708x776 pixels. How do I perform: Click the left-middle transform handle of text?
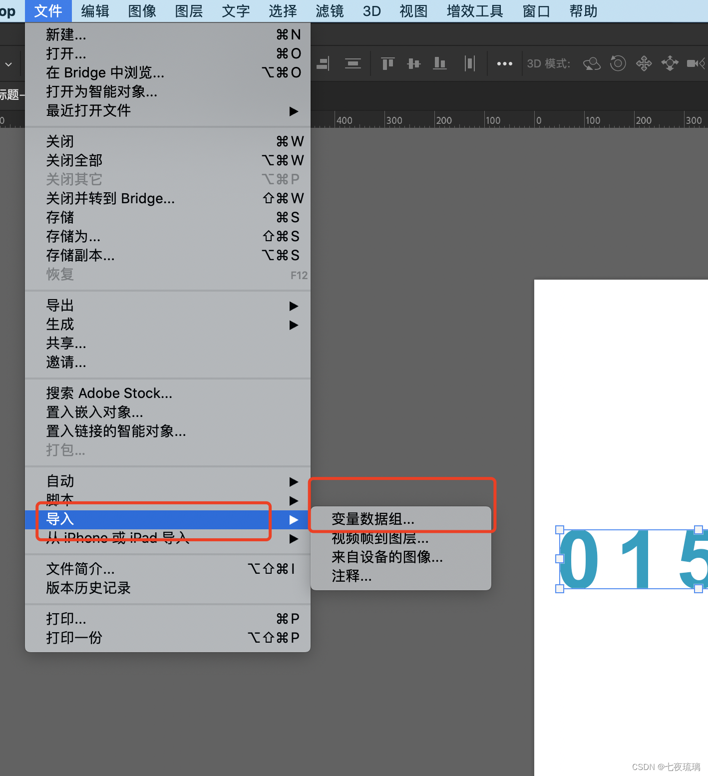click(560, 559)
